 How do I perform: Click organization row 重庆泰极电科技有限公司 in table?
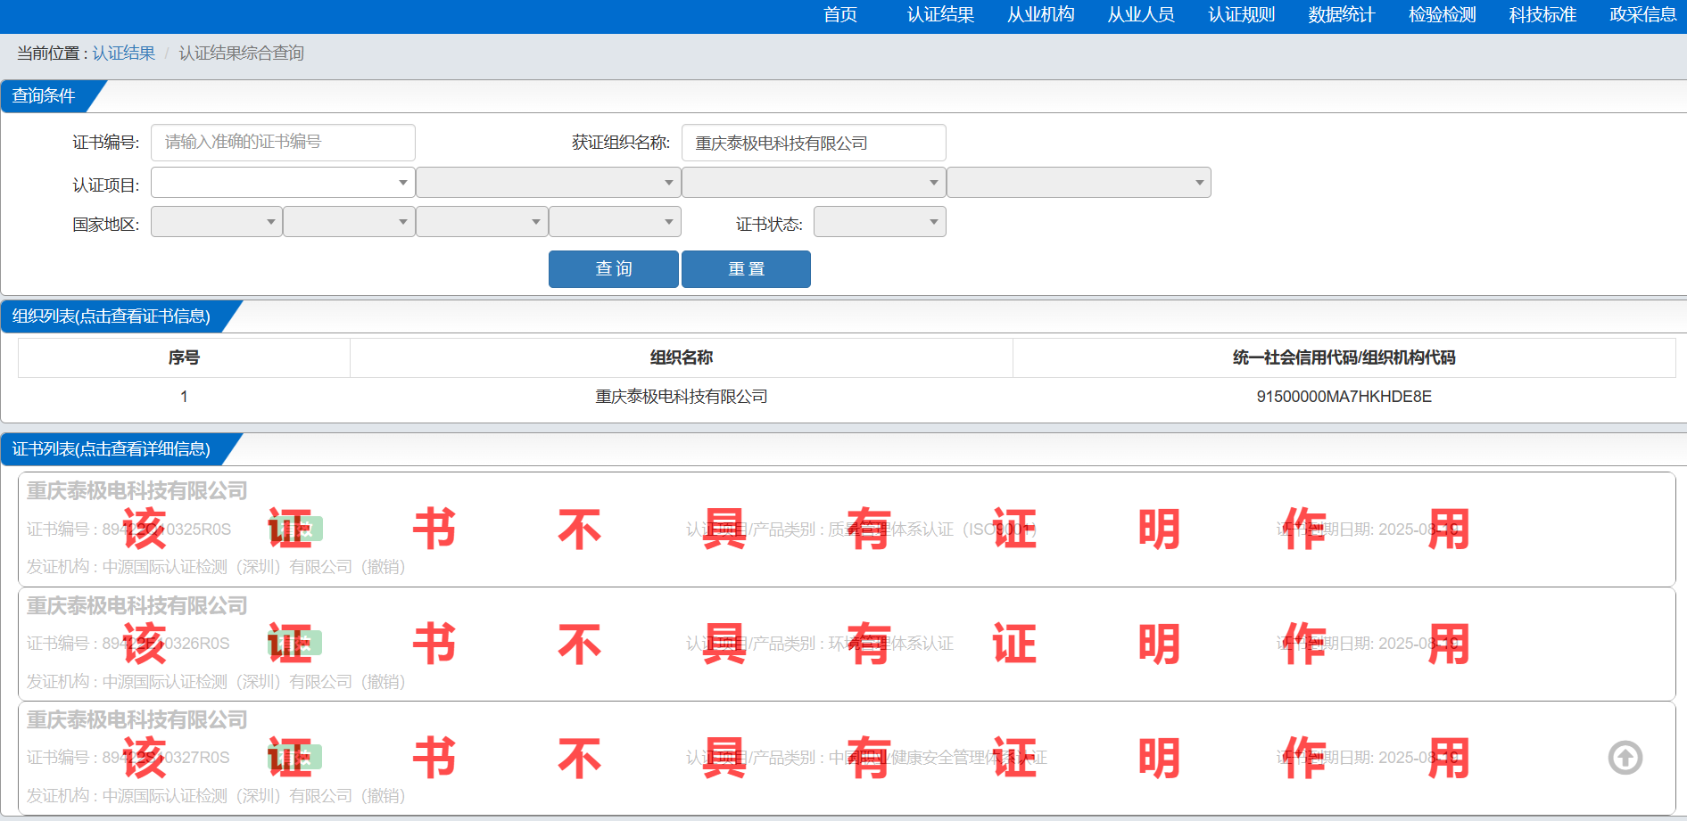[x=682, y=397]
